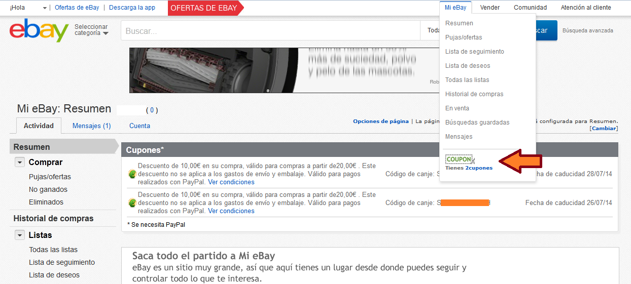Switch to the Mensajes (1) tab
The height and width of the screenshot is (284, 631).
(92, 126)
